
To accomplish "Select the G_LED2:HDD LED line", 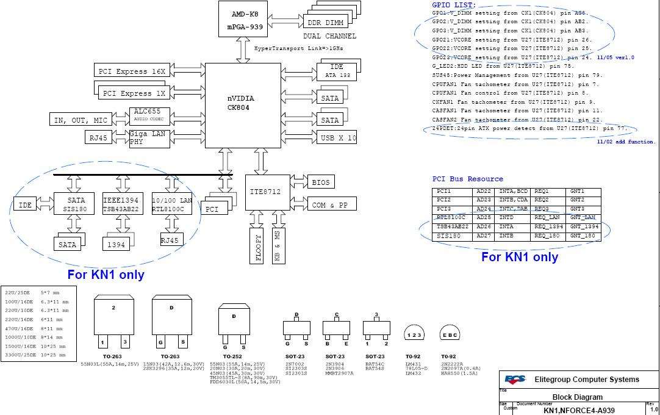I will (x=503, y=66).
